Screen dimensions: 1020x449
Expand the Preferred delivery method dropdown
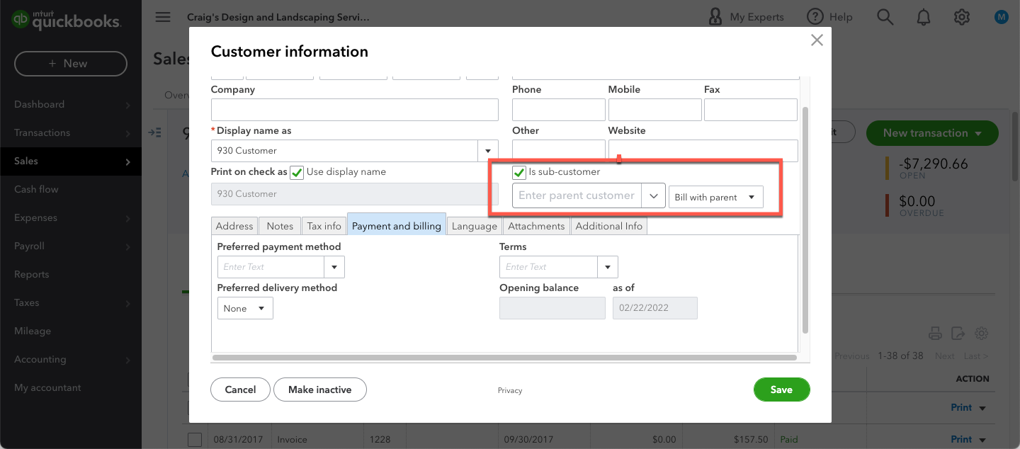coord(244,307)
